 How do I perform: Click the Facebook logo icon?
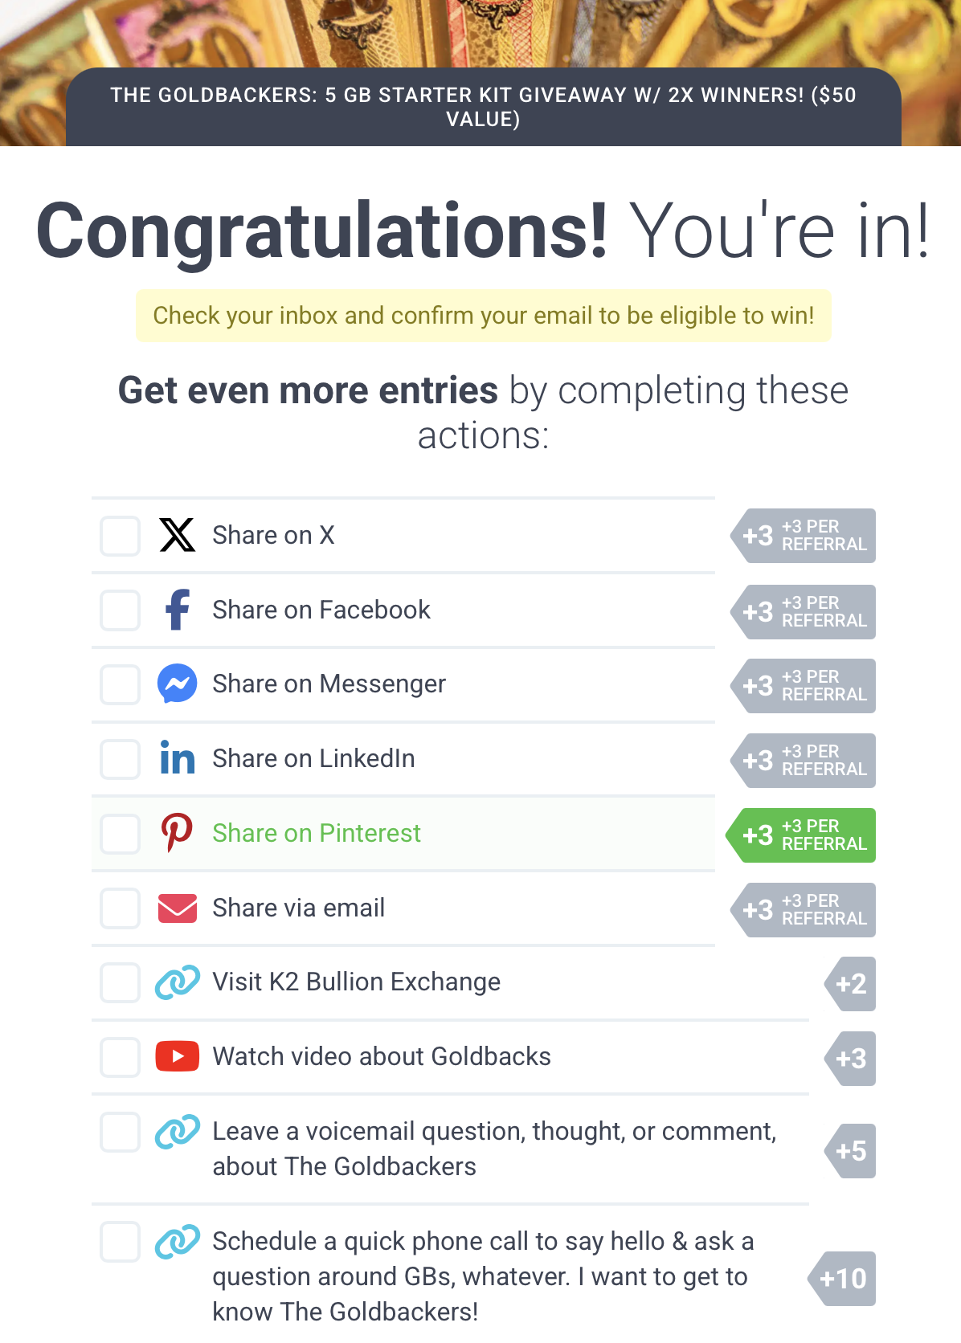tap(177, 610)
